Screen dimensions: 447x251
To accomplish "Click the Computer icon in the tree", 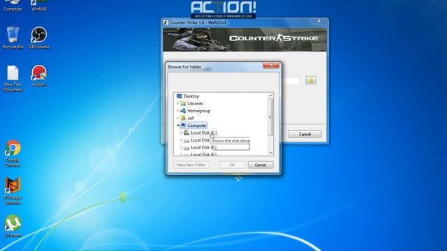I will pos(183,125).
